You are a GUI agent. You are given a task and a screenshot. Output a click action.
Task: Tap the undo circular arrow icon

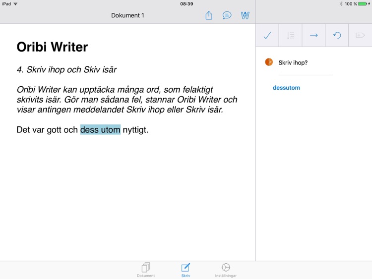point(337,35)
